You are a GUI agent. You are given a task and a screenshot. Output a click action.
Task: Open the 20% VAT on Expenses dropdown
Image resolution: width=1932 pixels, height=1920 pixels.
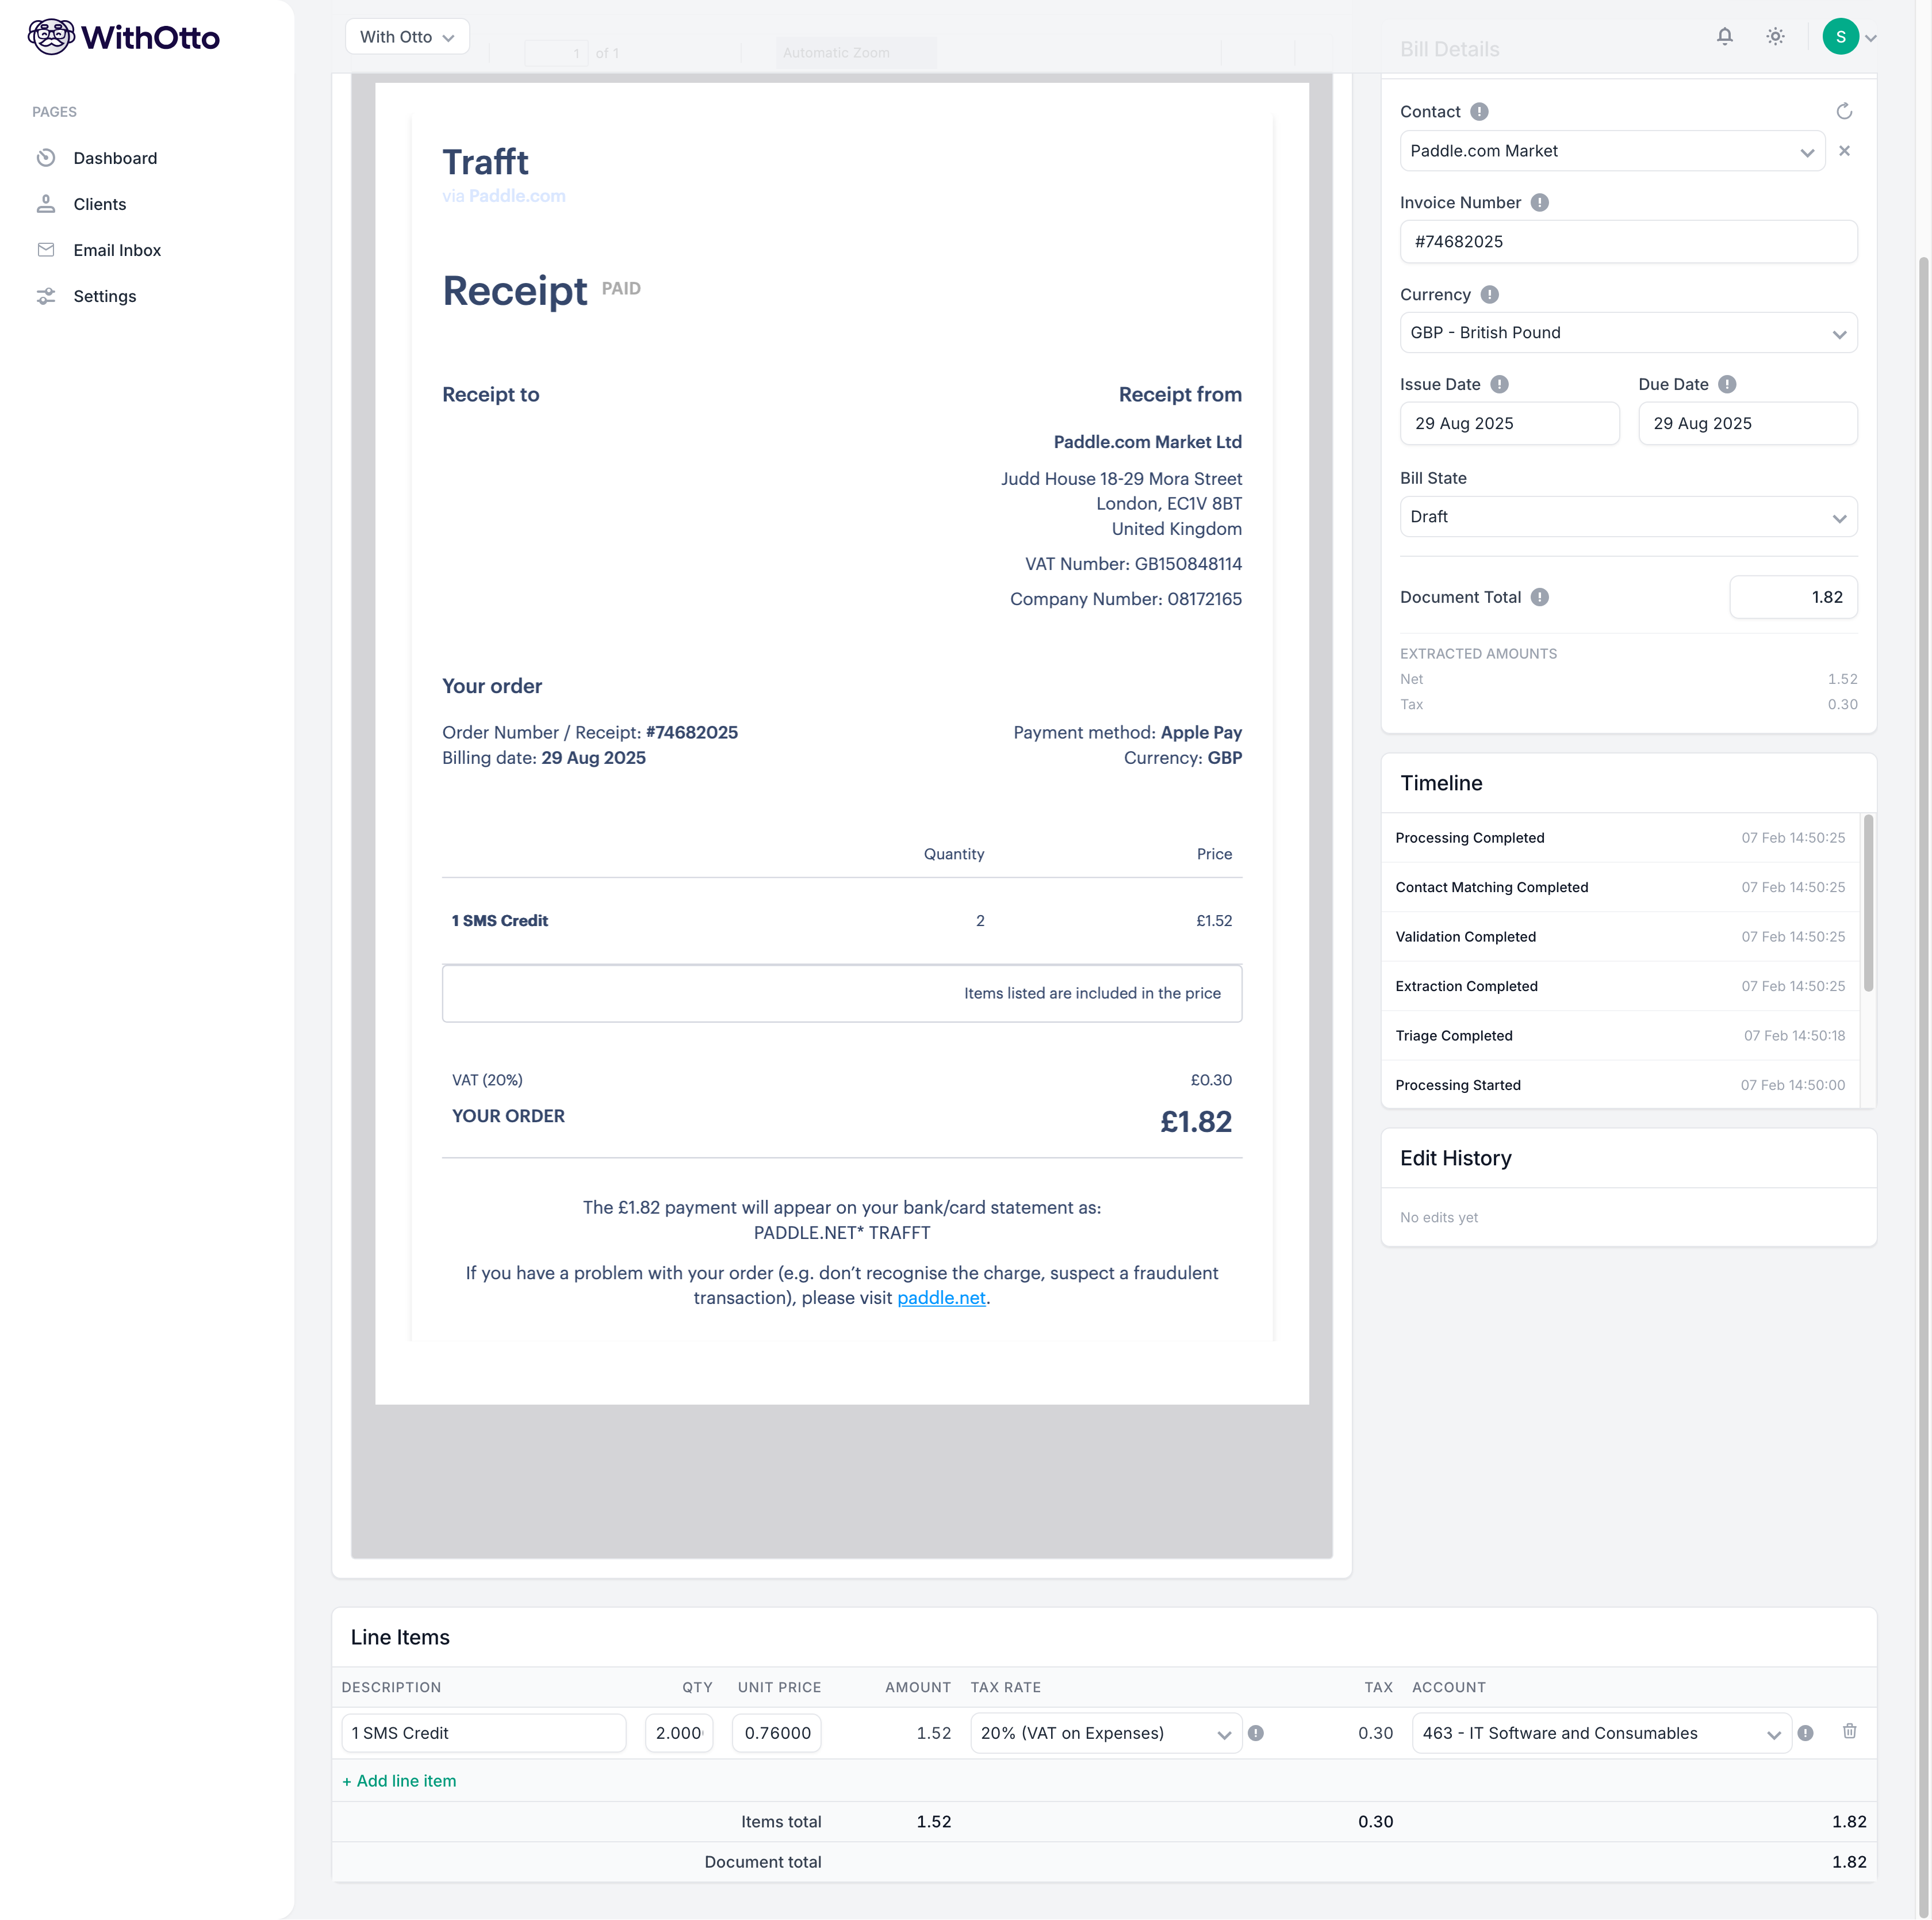[x=1105, y=1733]
